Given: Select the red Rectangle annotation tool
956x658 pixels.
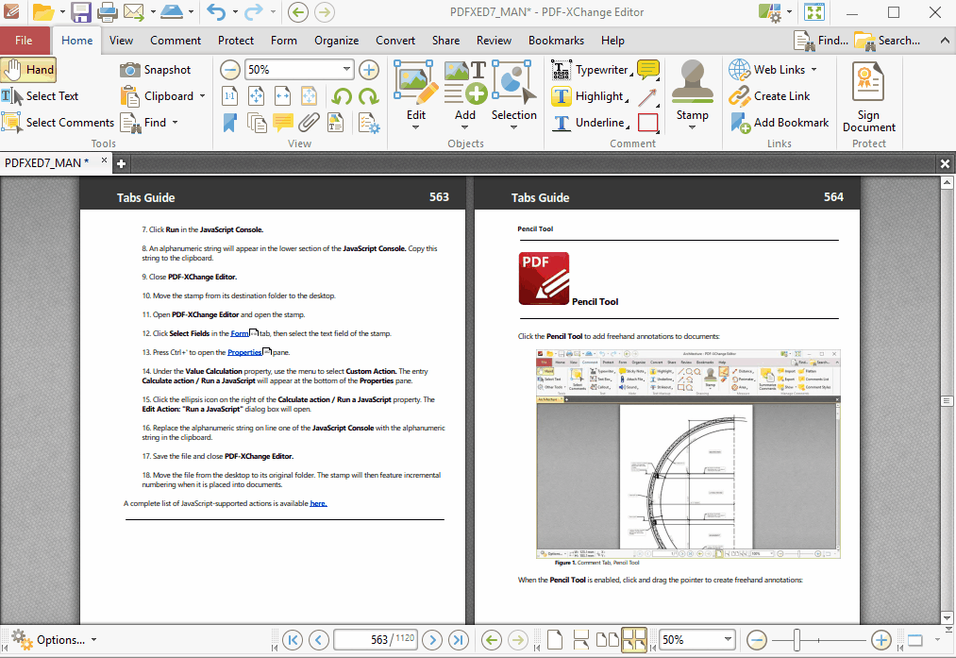Looking at the screenshot, I should point(648,123).
